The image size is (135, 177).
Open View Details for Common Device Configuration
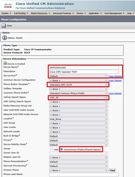[115, 80]
